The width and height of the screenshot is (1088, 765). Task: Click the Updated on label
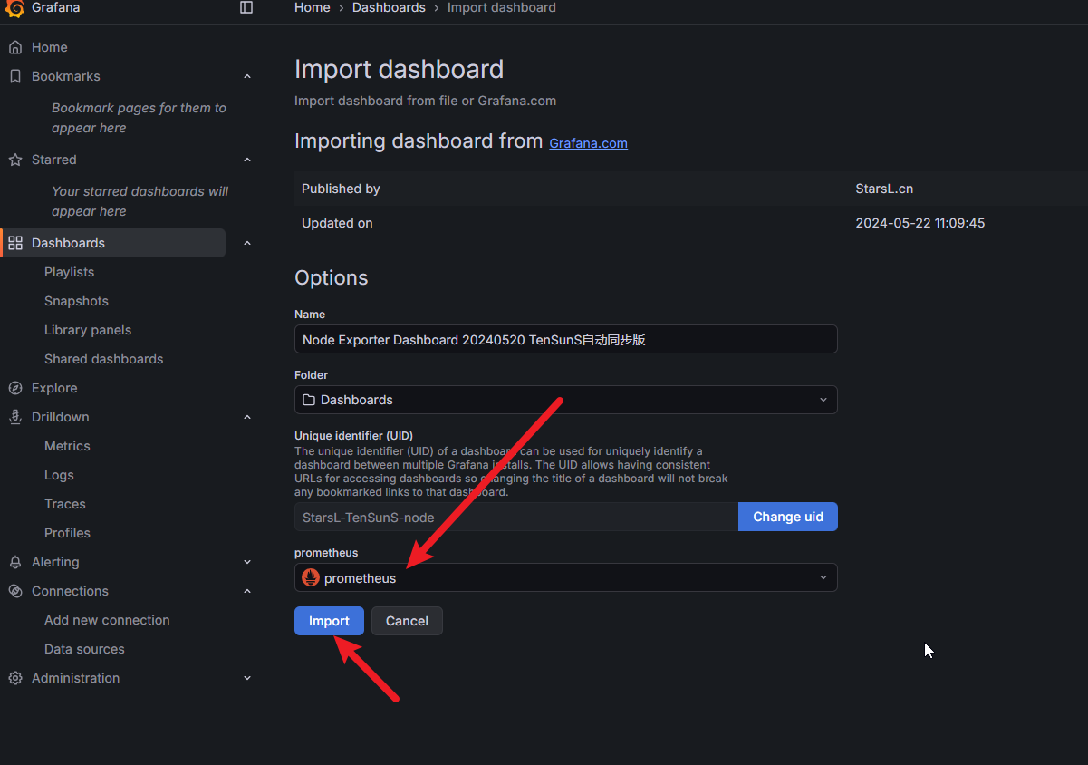point(337,223)
